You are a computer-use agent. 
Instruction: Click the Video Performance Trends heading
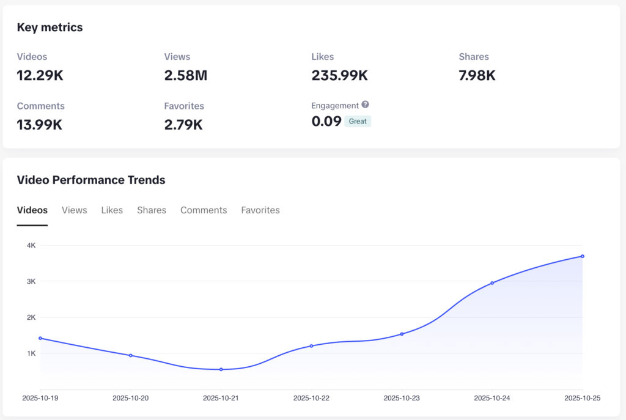pos(91,180)
